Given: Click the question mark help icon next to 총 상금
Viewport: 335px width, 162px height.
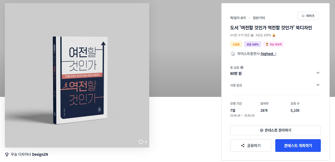Looking at the screenshot, I should coord(242,68).
